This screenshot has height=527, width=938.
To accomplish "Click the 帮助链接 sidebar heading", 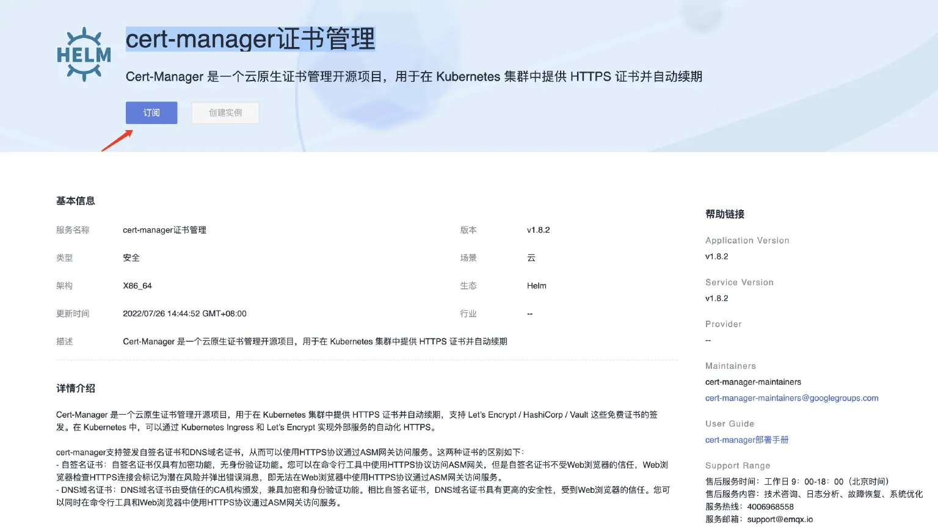I will click(725, 214).
